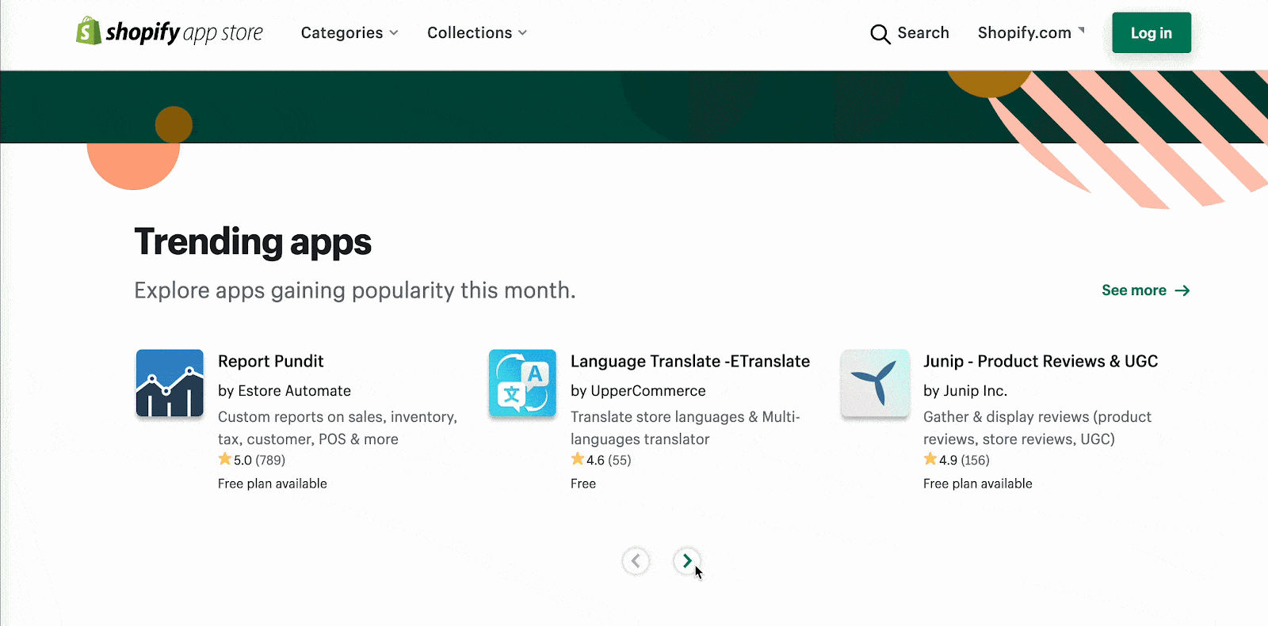The width and height of the screenshot is (1268, 626).
Task: Open the Report Pundit title link
Action: tap(271, 362)
